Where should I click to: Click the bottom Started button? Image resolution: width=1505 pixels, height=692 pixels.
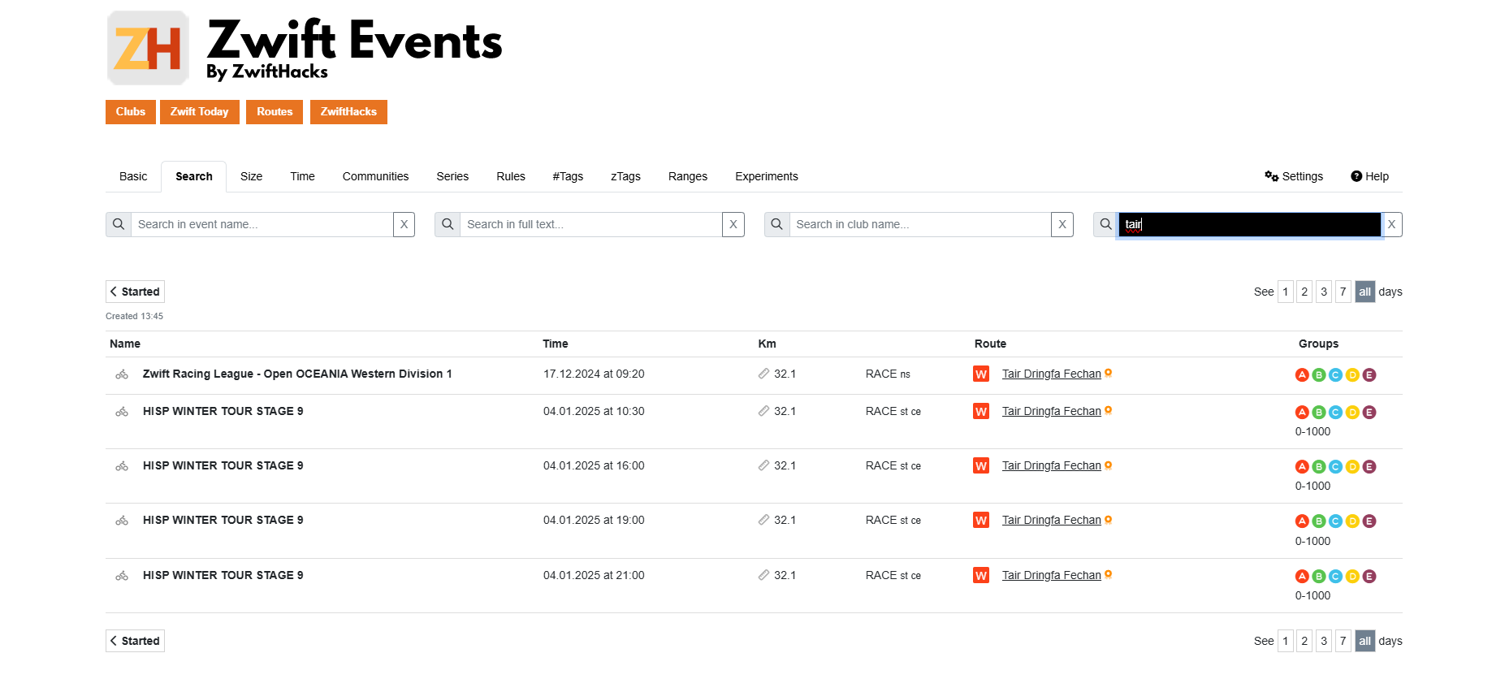pos(135,641)
